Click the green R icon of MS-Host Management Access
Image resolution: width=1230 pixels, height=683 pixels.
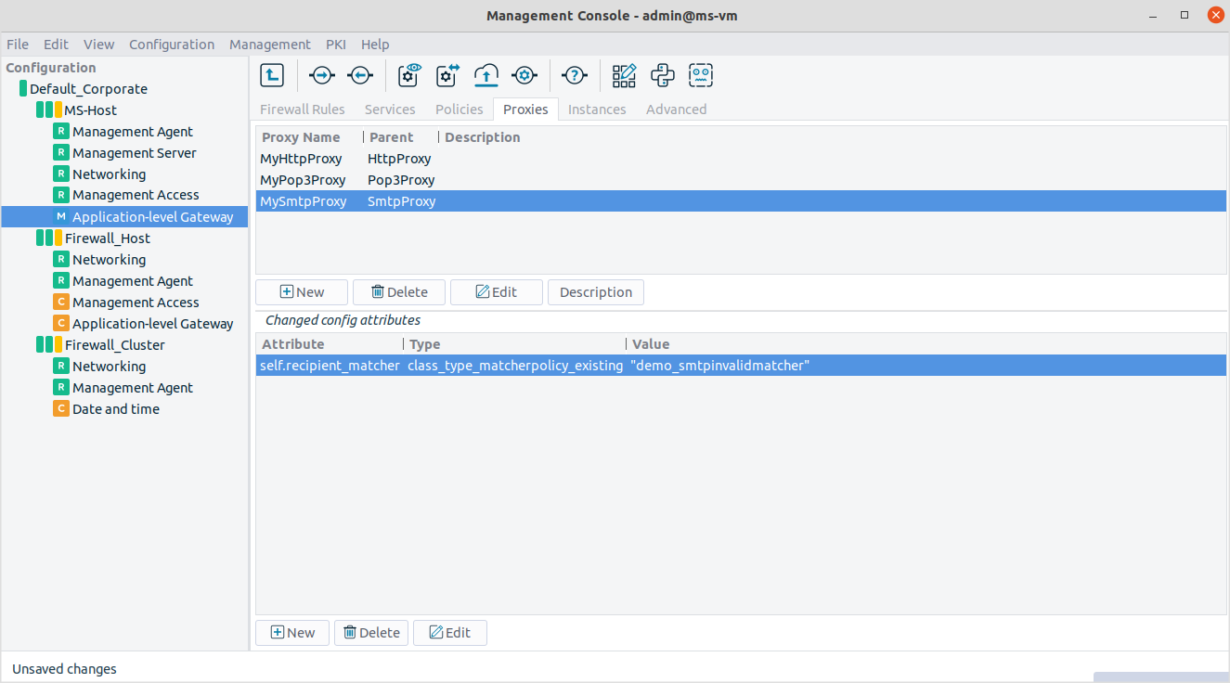(x=61, y=196)
